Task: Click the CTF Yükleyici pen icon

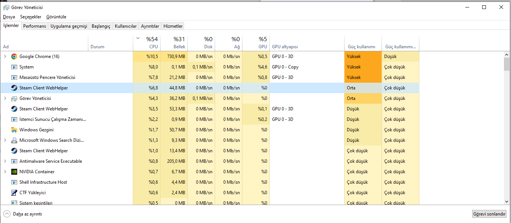Action: point(14,193)
